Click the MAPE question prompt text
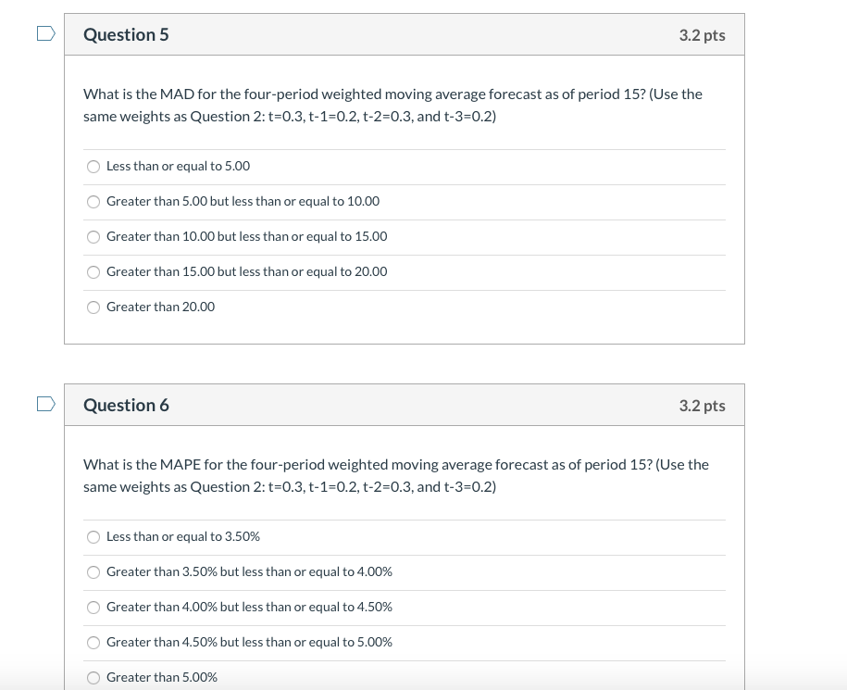This screenshot has width=847, height=690. [395, 475]
